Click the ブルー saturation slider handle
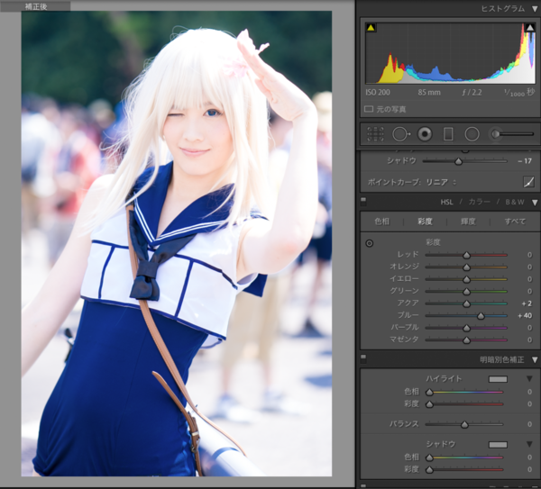The height and width of the screenshot is (489, 541). click(481, 316)
